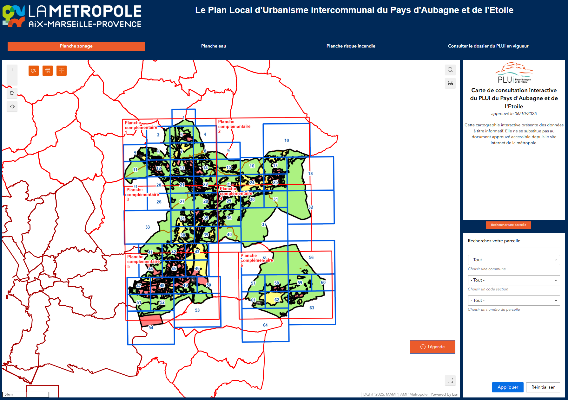Open the basemap grid gallery

point(62,71)
